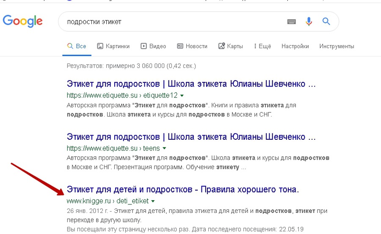Viewport: 381px width, 234px height.
Task: Open the on-screen keyboard icon
Action: click(291, 22)
